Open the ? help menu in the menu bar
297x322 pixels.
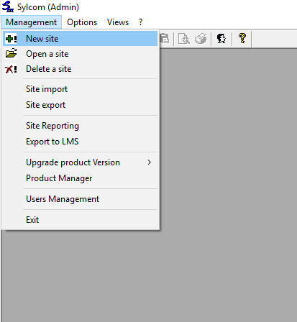point(140,22)
